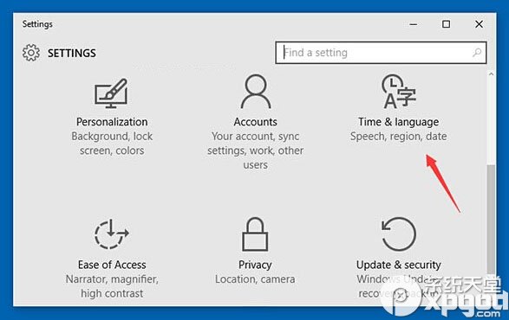Focus the Find a setting search box

(x=381, y=53)
